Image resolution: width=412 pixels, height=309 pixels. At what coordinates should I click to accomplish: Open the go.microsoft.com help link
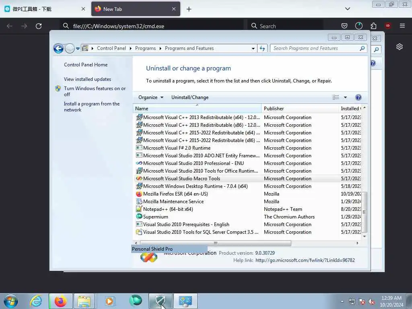305,260
